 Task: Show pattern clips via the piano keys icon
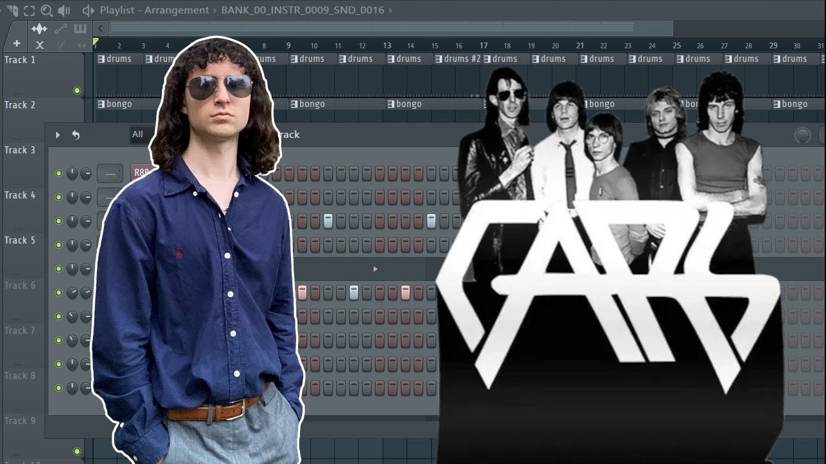click(80, 29)
